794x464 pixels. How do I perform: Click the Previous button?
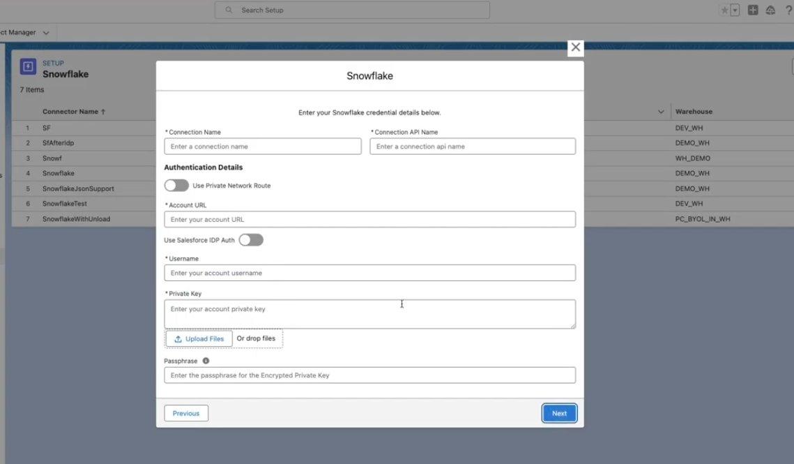(x=186, y=413)
